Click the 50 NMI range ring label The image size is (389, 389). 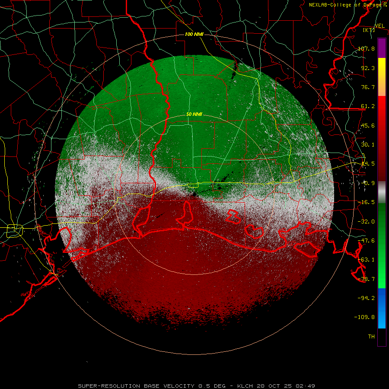click(194, 115)
